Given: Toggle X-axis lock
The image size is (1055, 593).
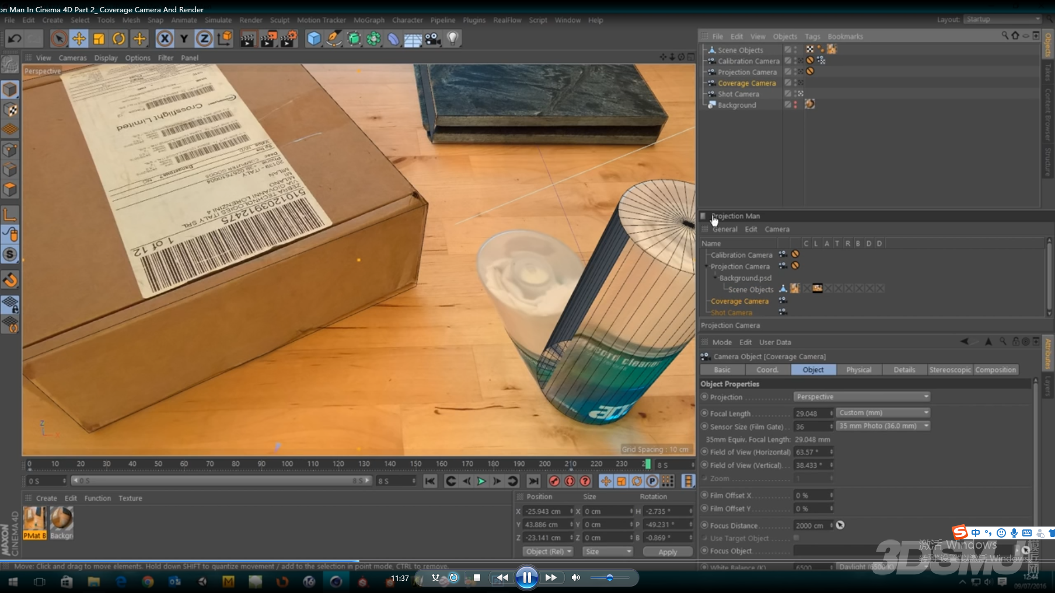Looking at the screenshot, I should (x=165, y=39).
